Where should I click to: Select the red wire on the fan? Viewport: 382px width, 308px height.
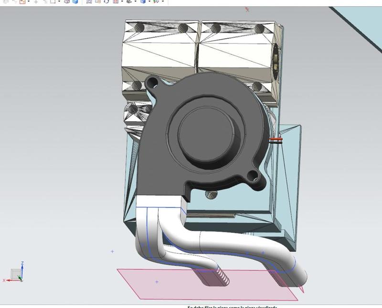coord(276,139)
